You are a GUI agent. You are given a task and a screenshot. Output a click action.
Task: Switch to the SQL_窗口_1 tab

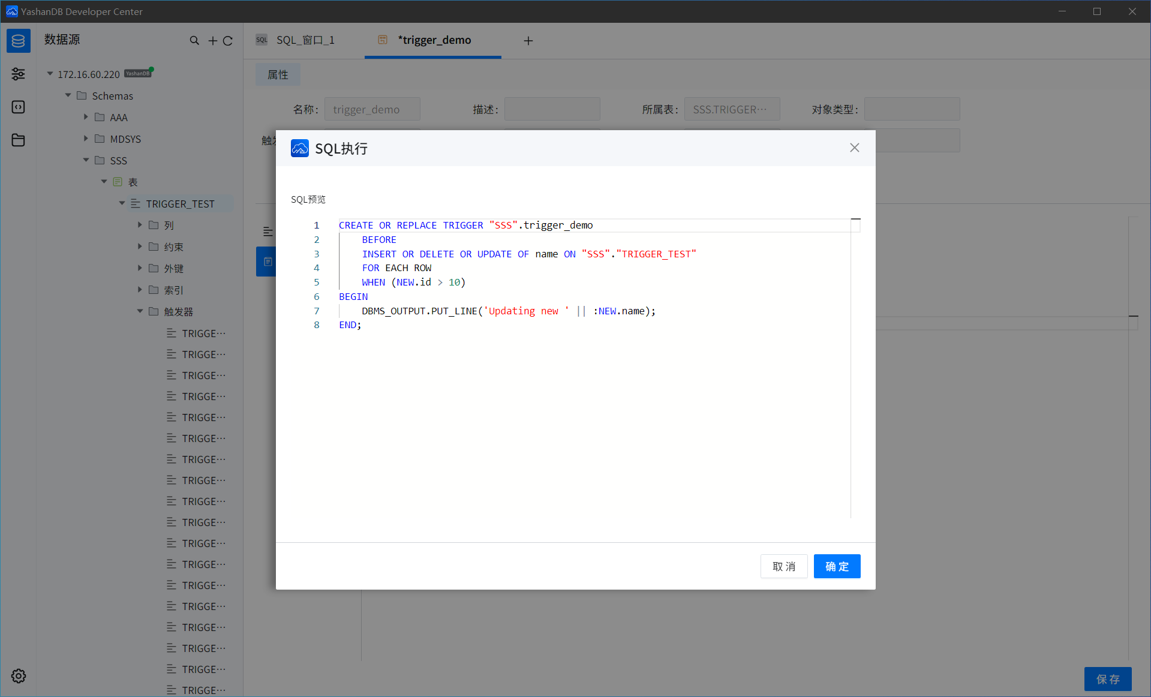pos(305,40)
